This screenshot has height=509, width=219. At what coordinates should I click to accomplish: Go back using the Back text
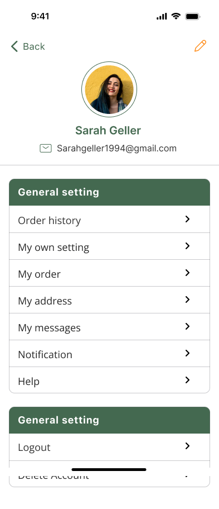[33, 46]
